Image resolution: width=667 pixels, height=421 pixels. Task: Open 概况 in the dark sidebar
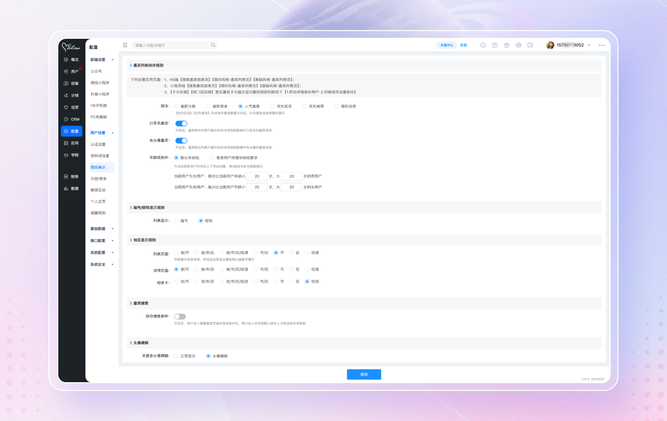click(71, 60)
